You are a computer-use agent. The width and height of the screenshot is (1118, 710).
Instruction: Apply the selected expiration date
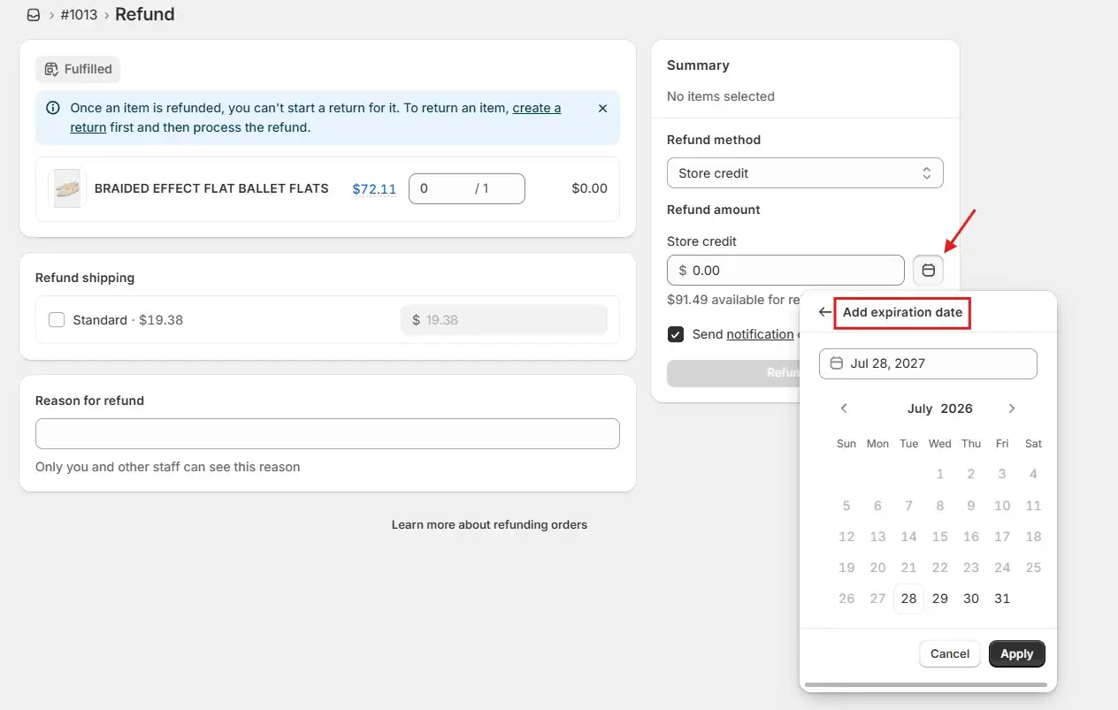click(1017, 653)
